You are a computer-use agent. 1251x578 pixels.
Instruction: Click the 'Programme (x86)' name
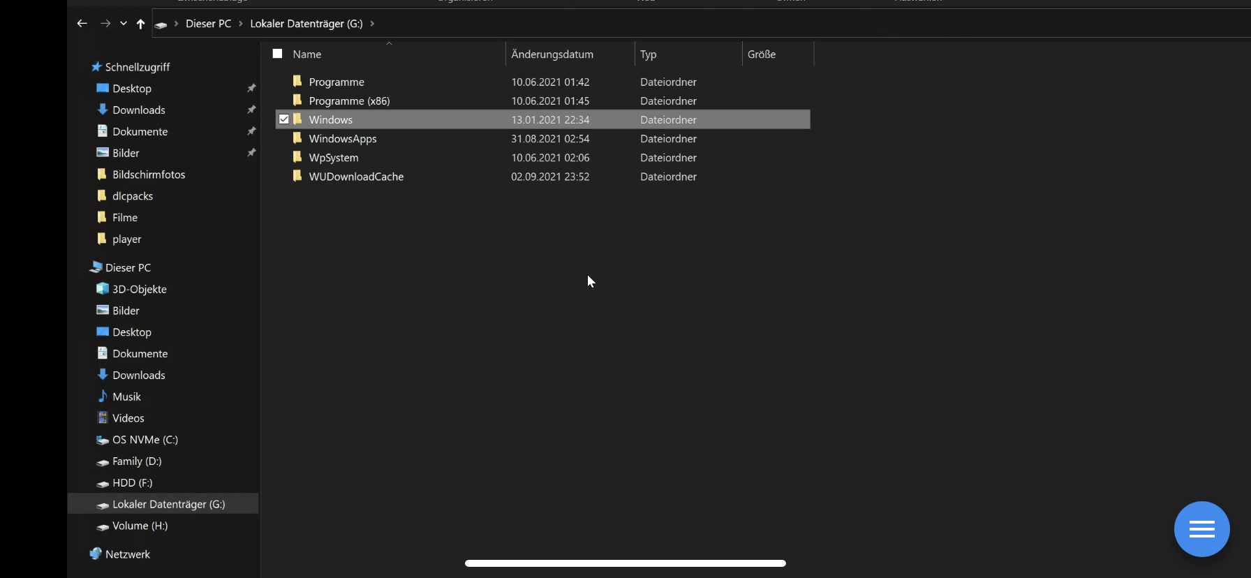pos(350,101)
